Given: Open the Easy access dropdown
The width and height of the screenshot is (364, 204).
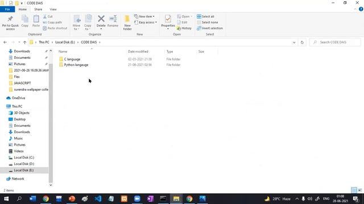Looking at the screenshot, I should [x=146, y=23].
